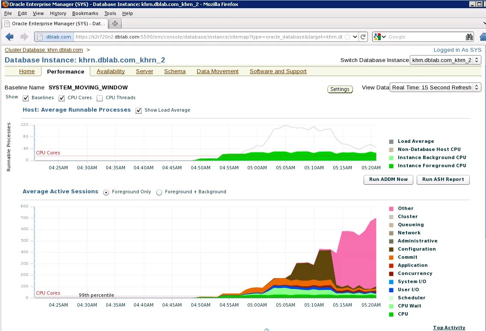Expand the URL history dropdown arrow

[x=355, y=37]
